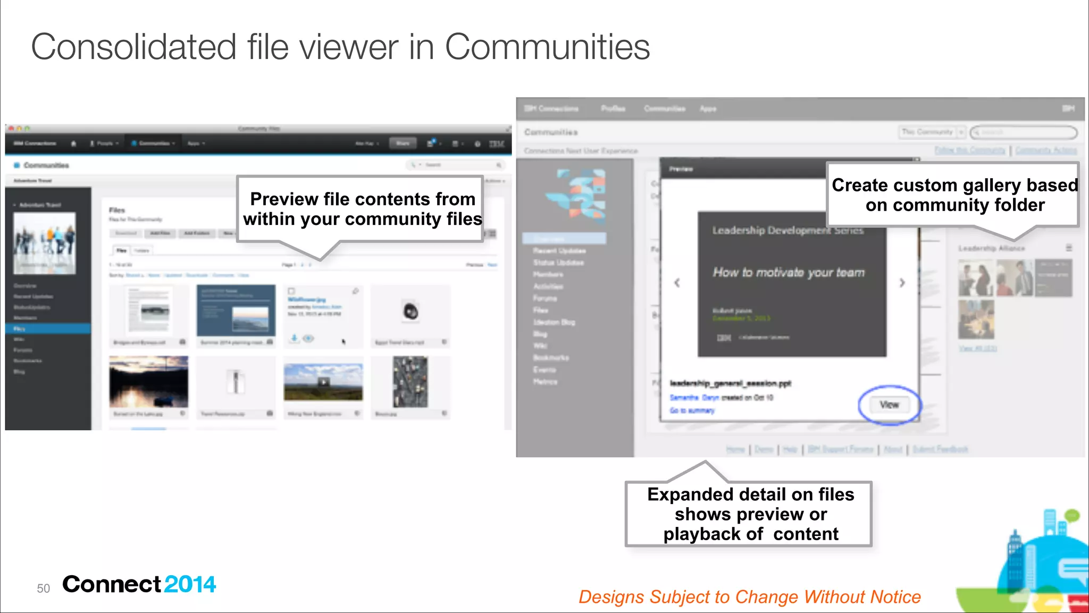1089x613 pixels.
Task: Click the search field in right Communities window
Action: click(1024, 132)
